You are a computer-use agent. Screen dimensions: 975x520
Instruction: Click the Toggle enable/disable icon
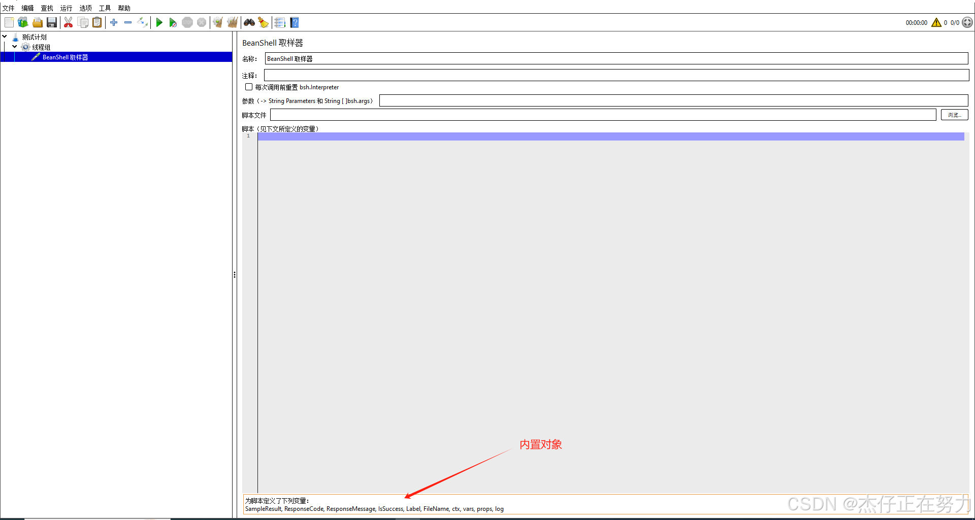pos(143,22)
